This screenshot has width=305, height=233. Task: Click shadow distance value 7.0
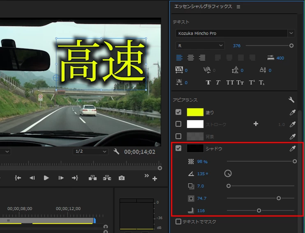coord(201,186)
